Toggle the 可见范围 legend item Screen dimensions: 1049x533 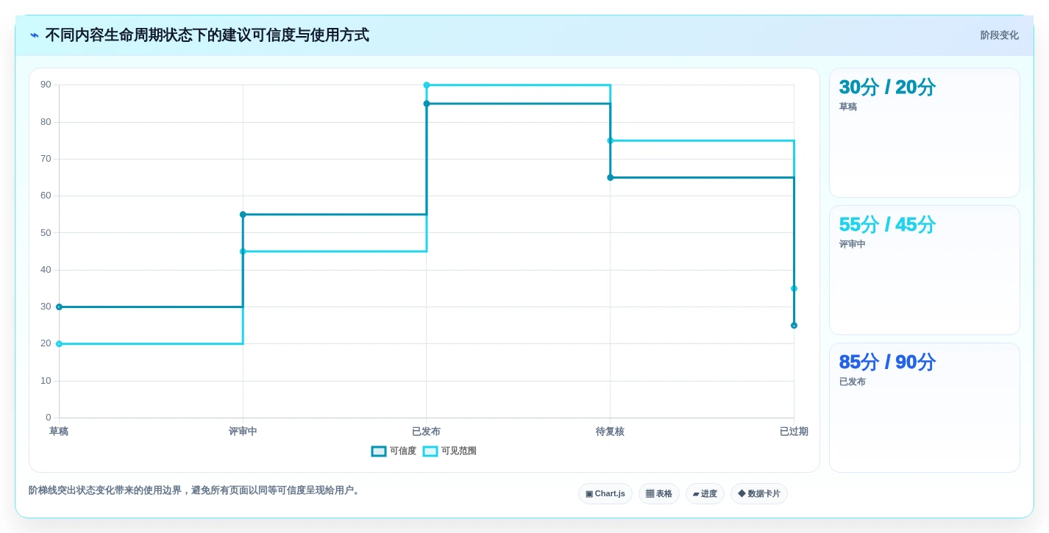click(449, 451)
